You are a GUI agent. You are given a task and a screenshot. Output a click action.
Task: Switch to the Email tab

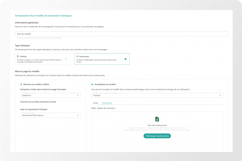(95, 103)
